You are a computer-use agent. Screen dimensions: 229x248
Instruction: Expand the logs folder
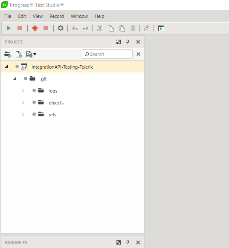tap(23, 91)
